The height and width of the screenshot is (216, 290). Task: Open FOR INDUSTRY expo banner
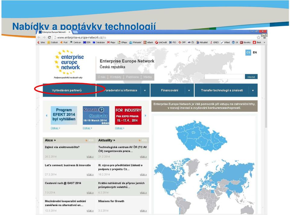(128, 115)
